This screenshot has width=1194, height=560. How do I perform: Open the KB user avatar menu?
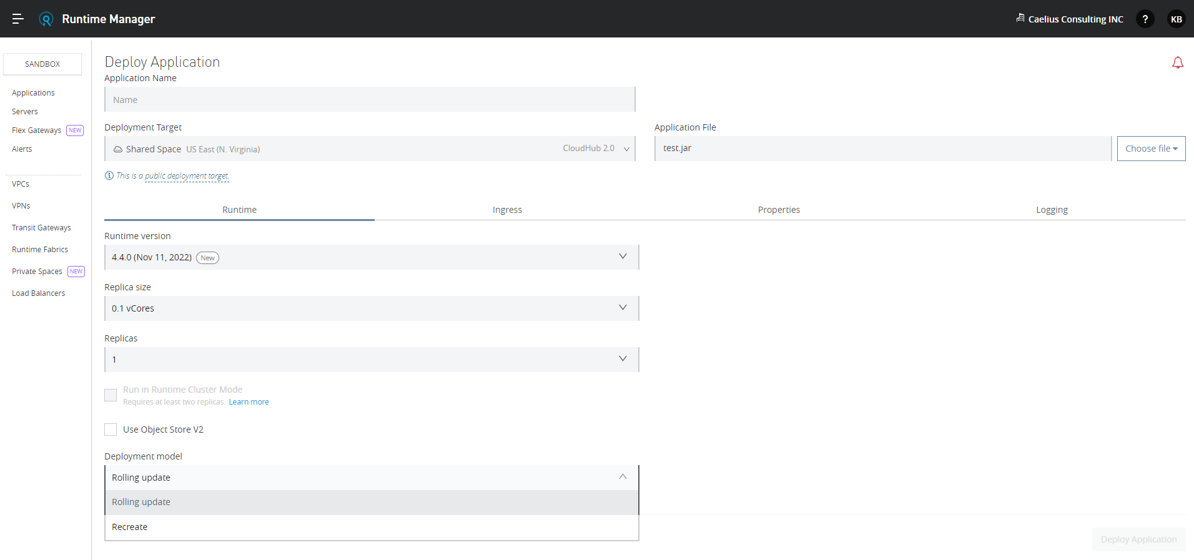(x=1177, y=19)
